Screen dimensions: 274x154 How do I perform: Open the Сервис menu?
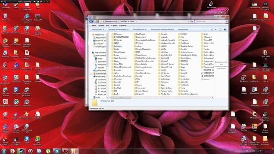[114, 26]
